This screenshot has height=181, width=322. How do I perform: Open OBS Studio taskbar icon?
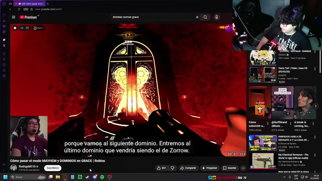110,177
